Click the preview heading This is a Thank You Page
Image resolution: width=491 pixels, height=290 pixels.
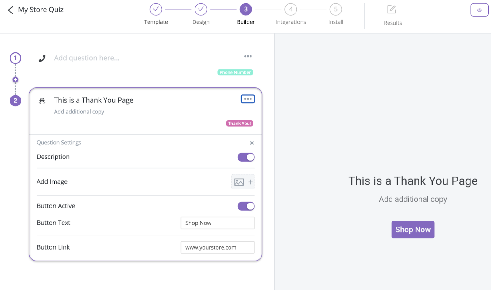[x=413, y=181]
